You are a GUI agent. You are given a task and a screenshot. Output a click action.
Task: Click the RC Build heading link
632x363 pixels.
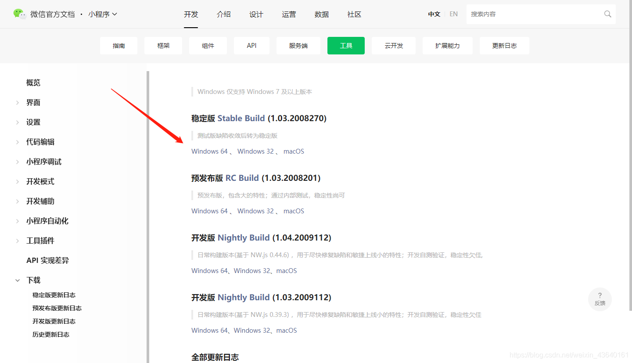pos(242,178)
